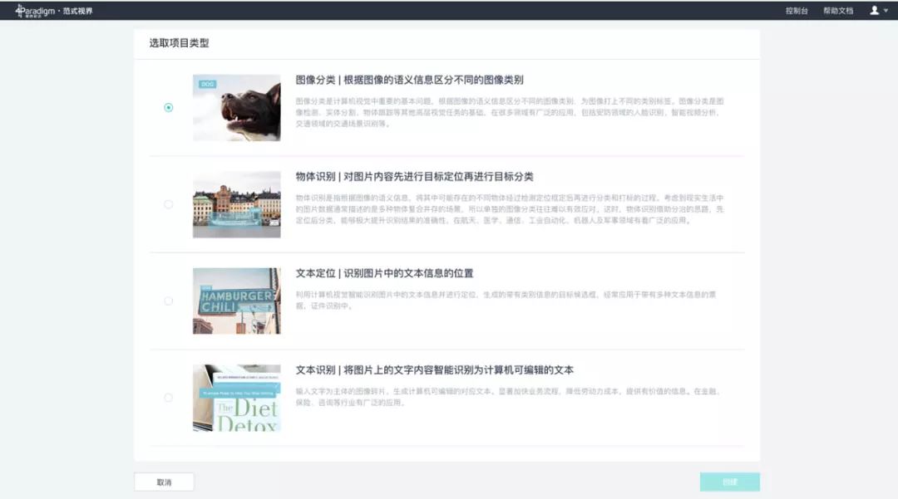
Task: Click the 物体识别 heading text
Action: [x=415, y=177]
